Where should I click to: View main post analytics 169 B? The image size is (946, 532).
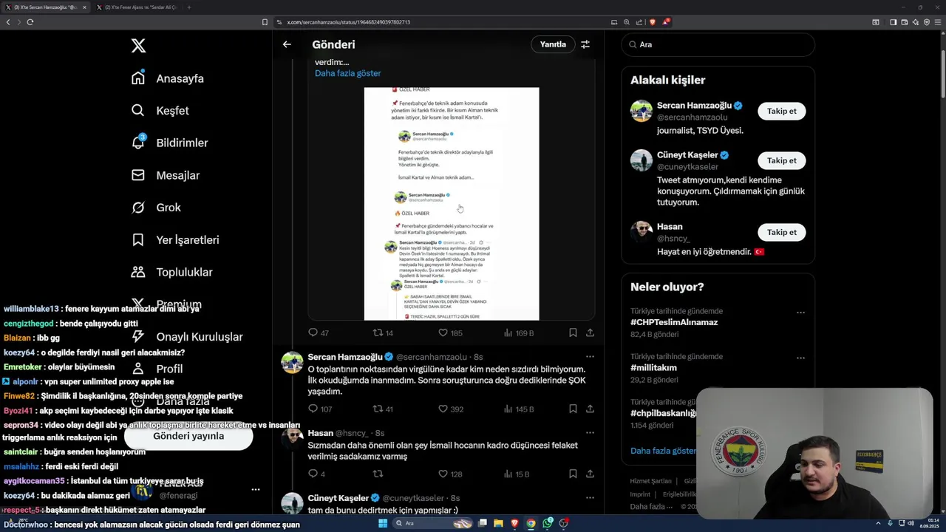point(518,333)
